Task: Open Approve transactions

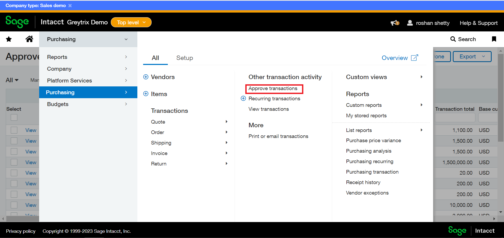Action: pos(273,88)
